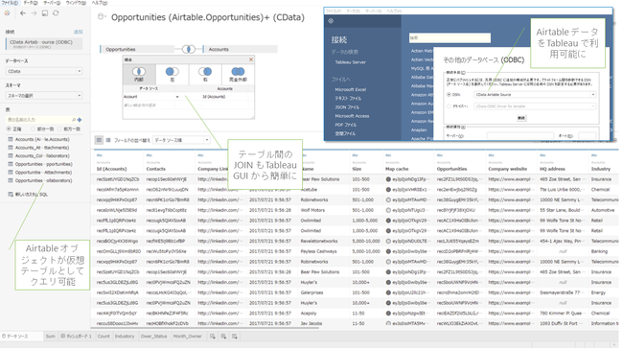Click the data source cylinder icon beside title

102,16
